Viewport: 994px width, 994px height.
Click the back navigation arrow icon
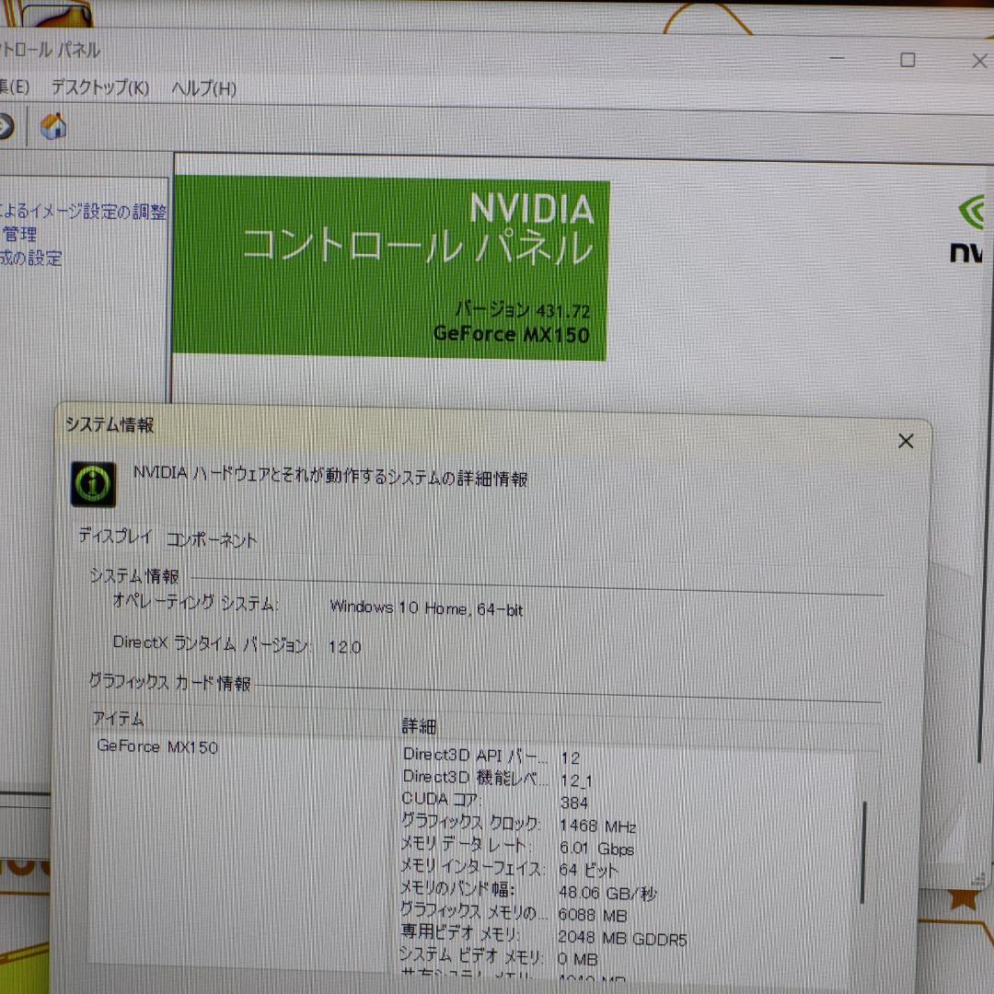(5, 128)
